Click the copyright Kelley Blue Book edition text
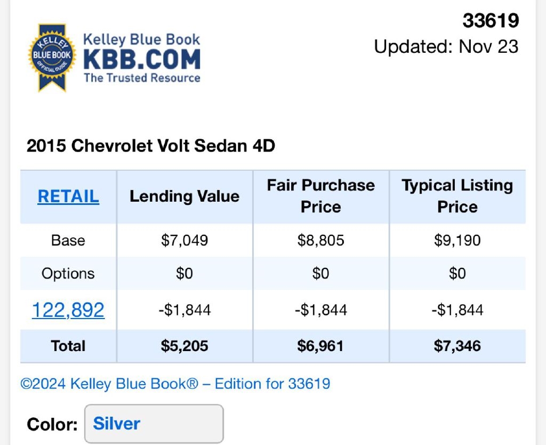This screenshot has width=546, height=445. click(175, 384)
